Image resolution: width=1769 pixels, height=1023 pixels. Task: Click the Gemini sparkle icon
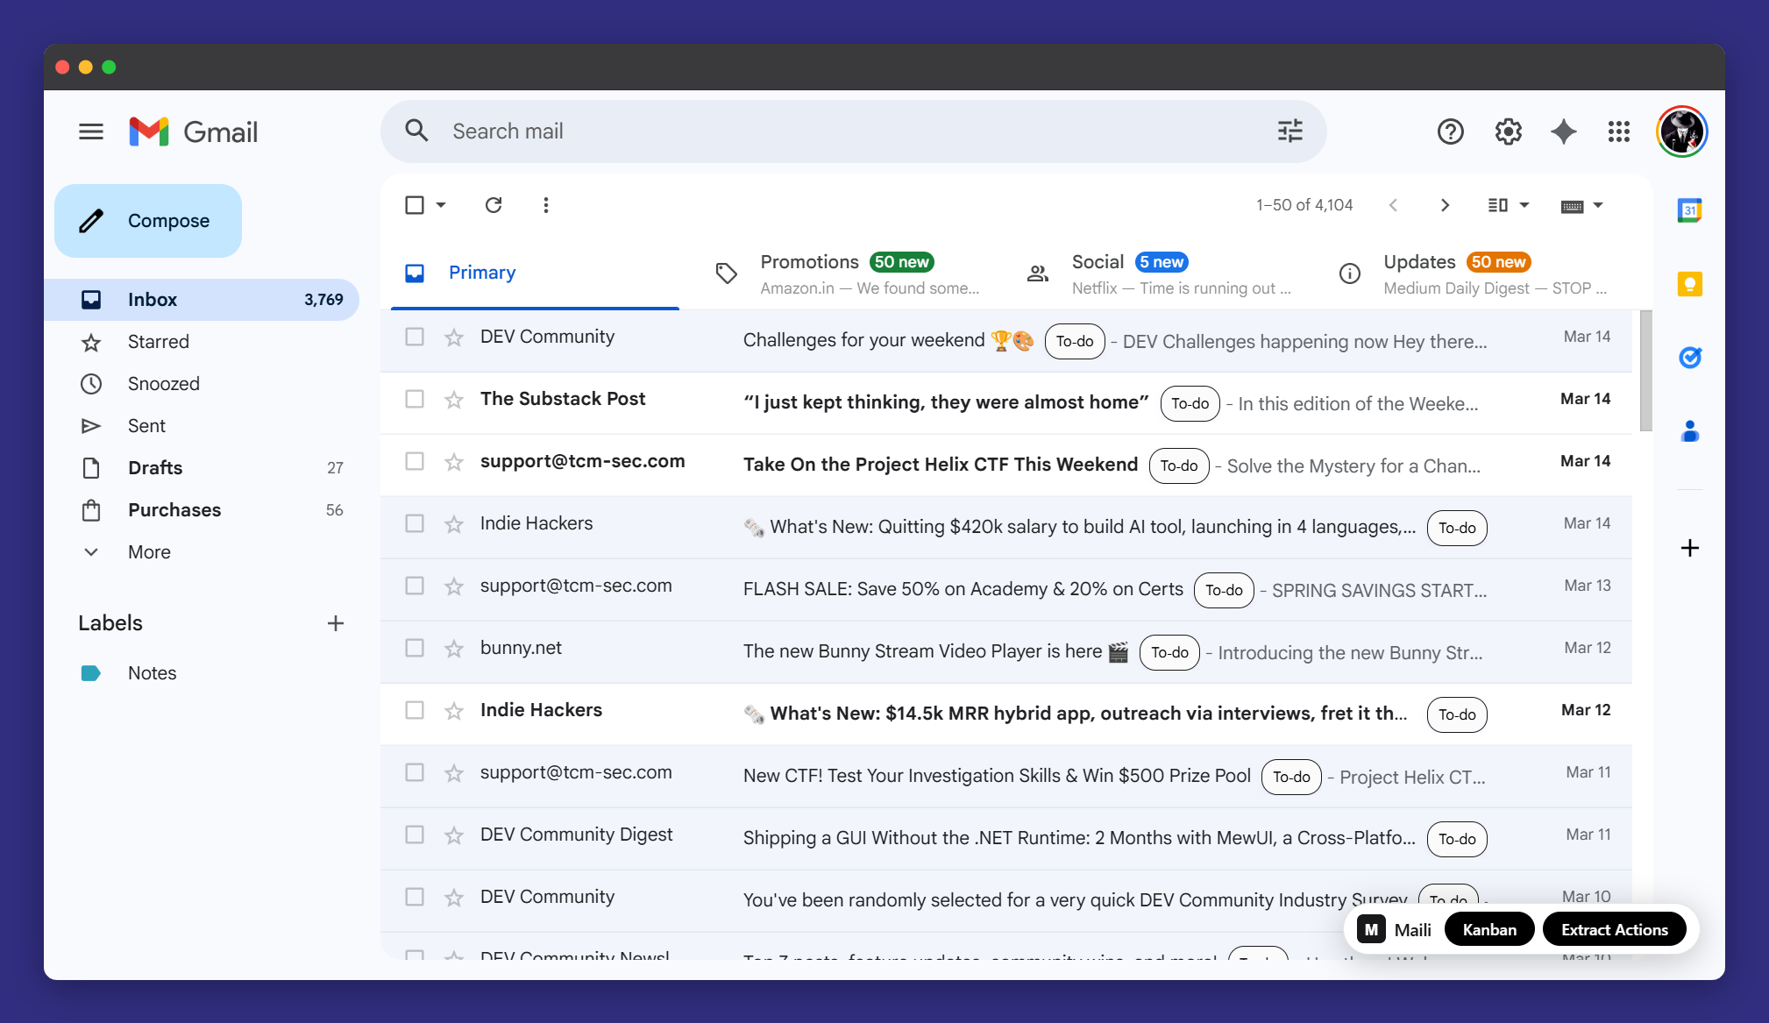pos(1564,131)
